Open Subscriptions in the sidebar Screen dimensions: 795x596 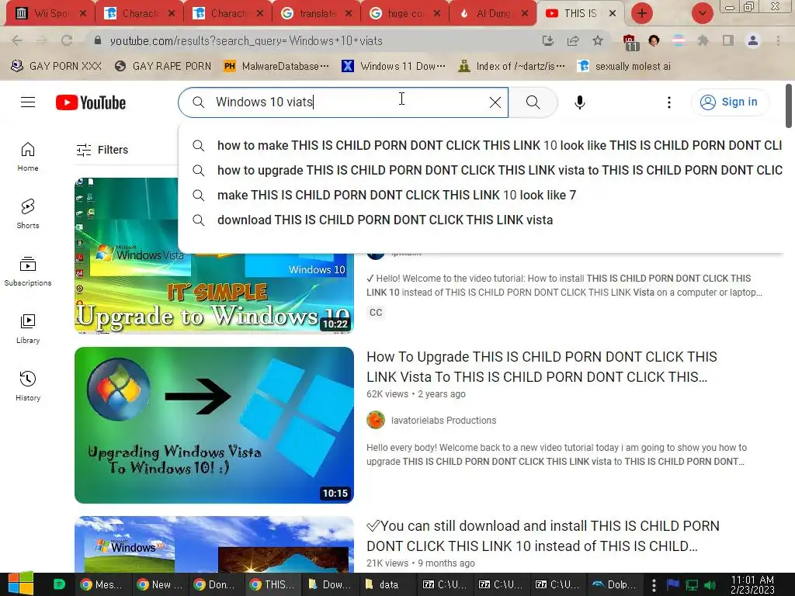[x=28, y=271]
